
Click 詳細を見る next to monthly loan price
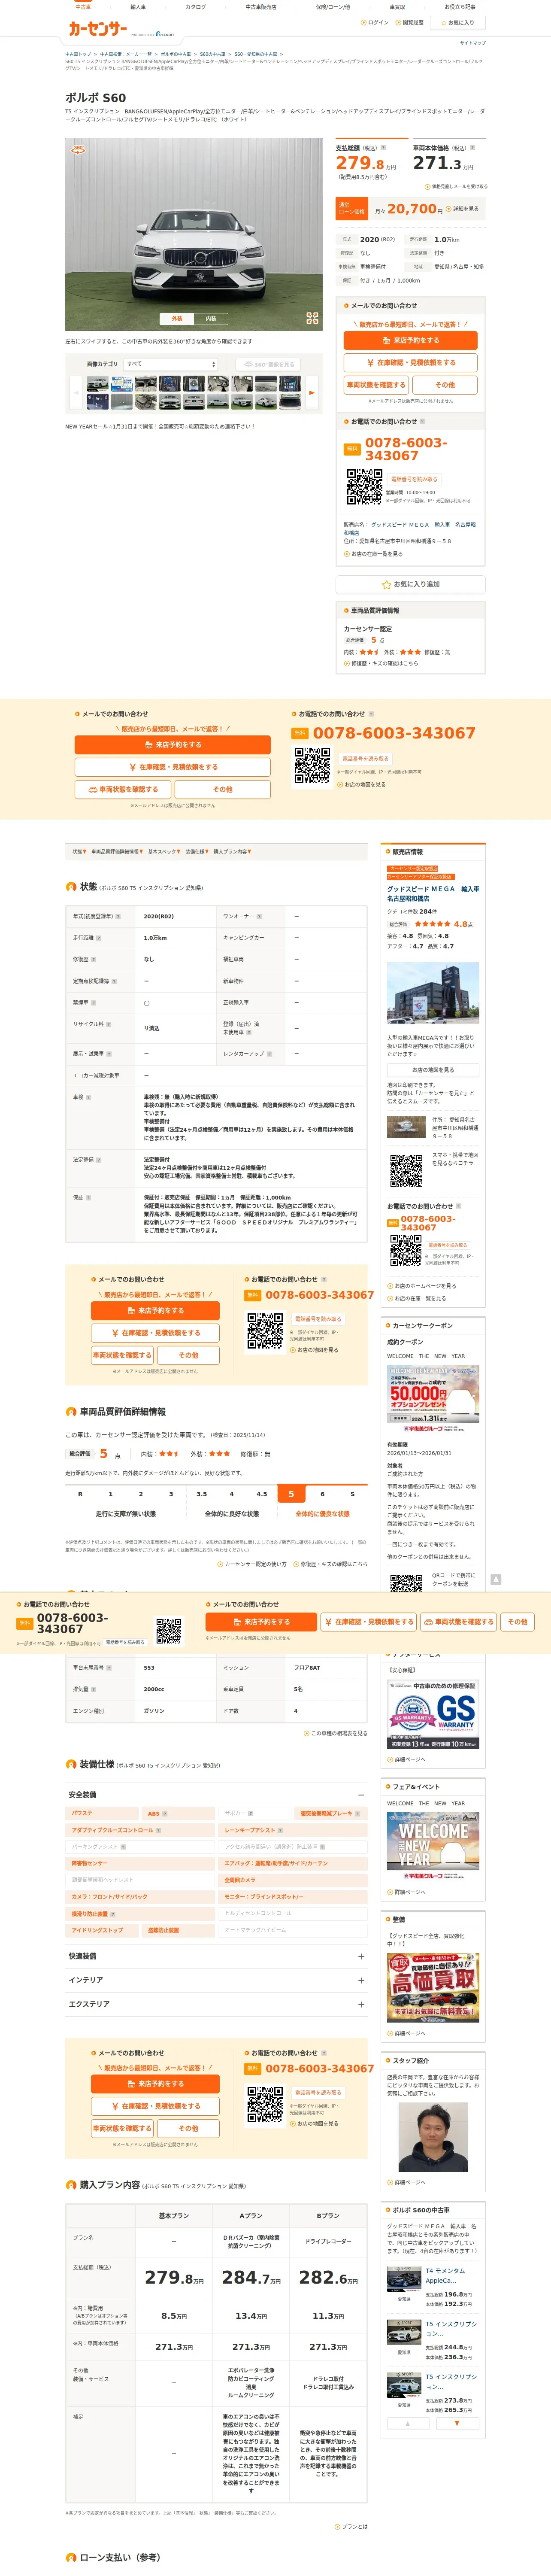click(463, 209)
